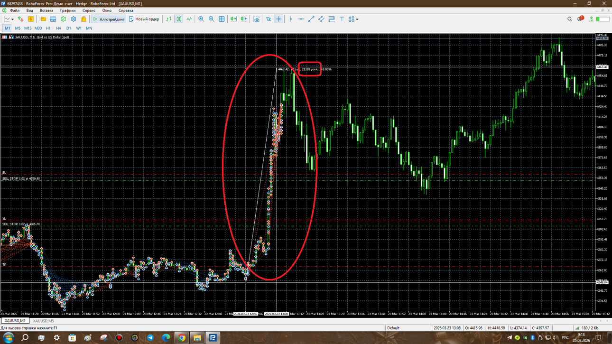This screenshot has height=344, width=612.
Task: Open the Окно menu
Action: 107,10
